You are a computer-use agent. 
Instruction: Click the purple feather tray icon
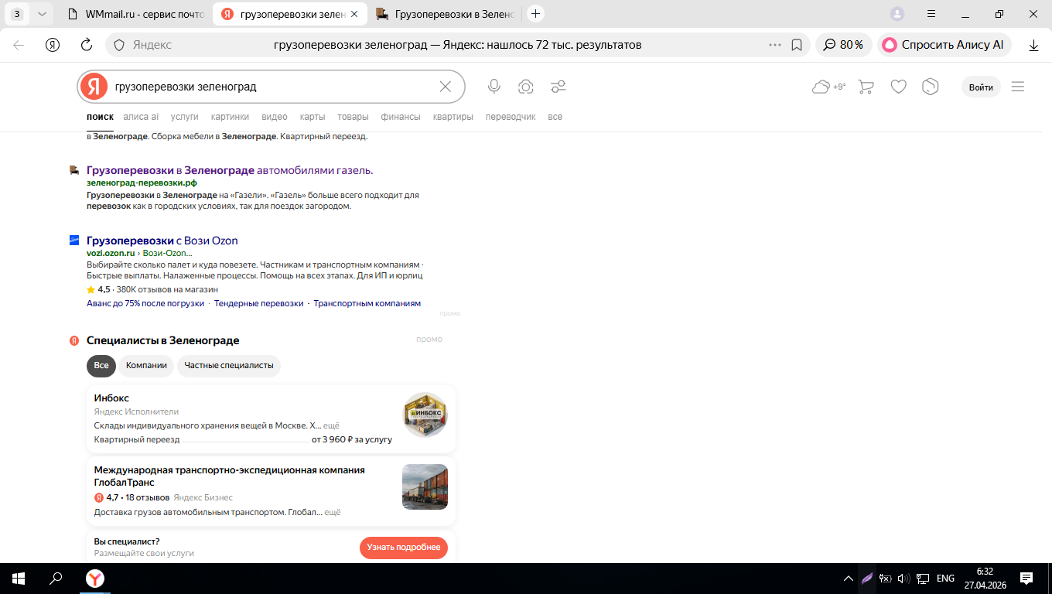(x=867, y=578)
